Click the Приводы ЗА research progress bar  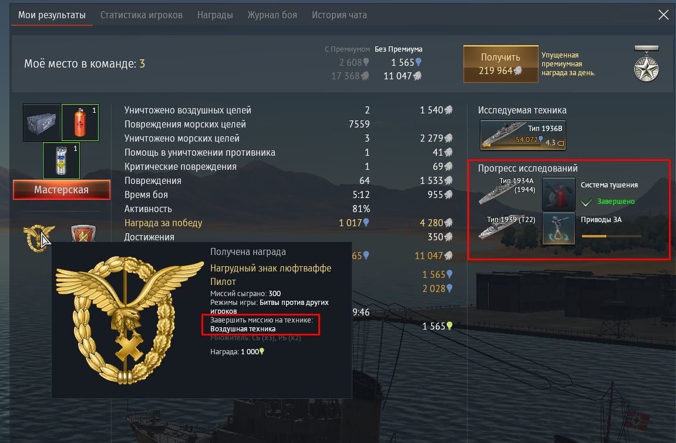coord(611,236)
